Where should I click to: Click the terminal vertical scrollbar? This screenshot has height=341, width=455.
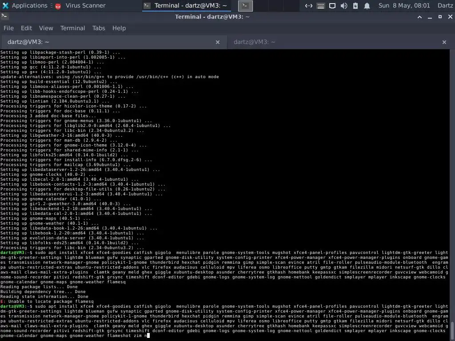(452, 194)
